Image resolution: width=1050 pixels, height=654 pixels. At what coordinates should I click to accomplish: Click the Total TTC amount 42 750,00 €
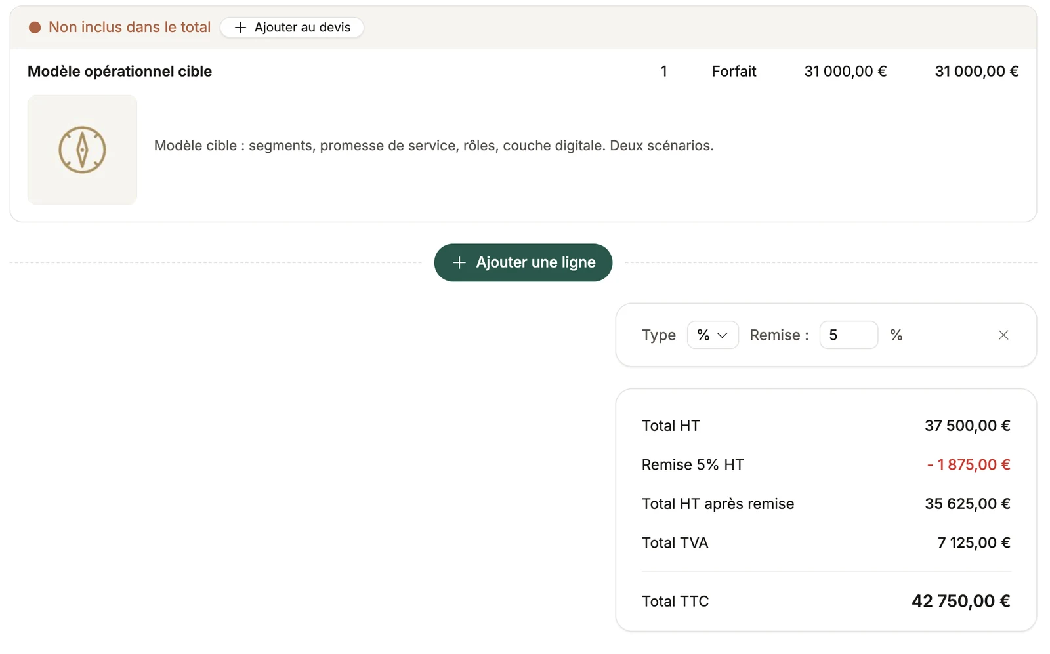point(961,602)
